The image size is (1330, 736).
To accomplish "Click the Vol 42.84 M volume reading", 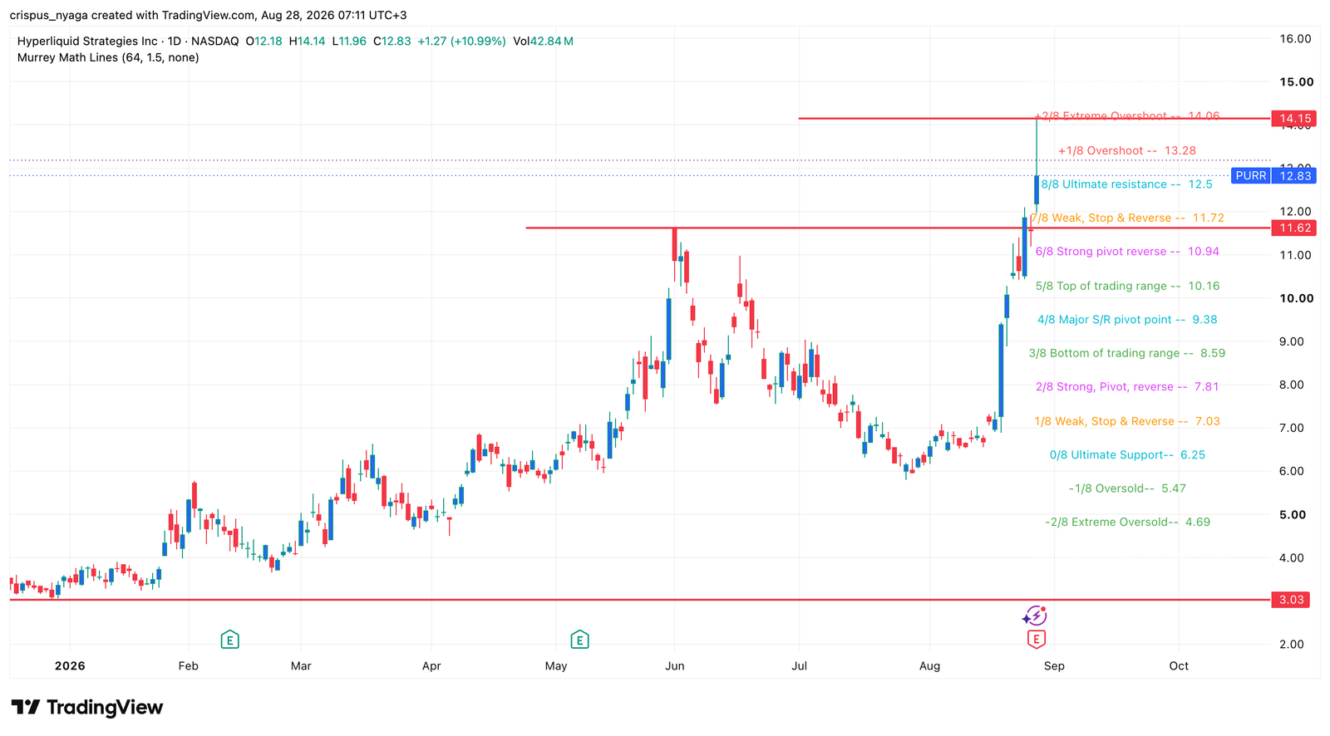I will pos(544,41).
